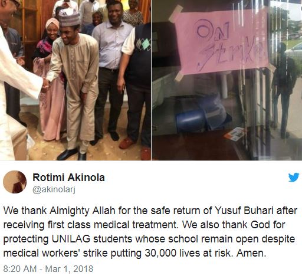Click the person reflected in the glass
This screenshot has width=302, height=279.
(284, 90)
